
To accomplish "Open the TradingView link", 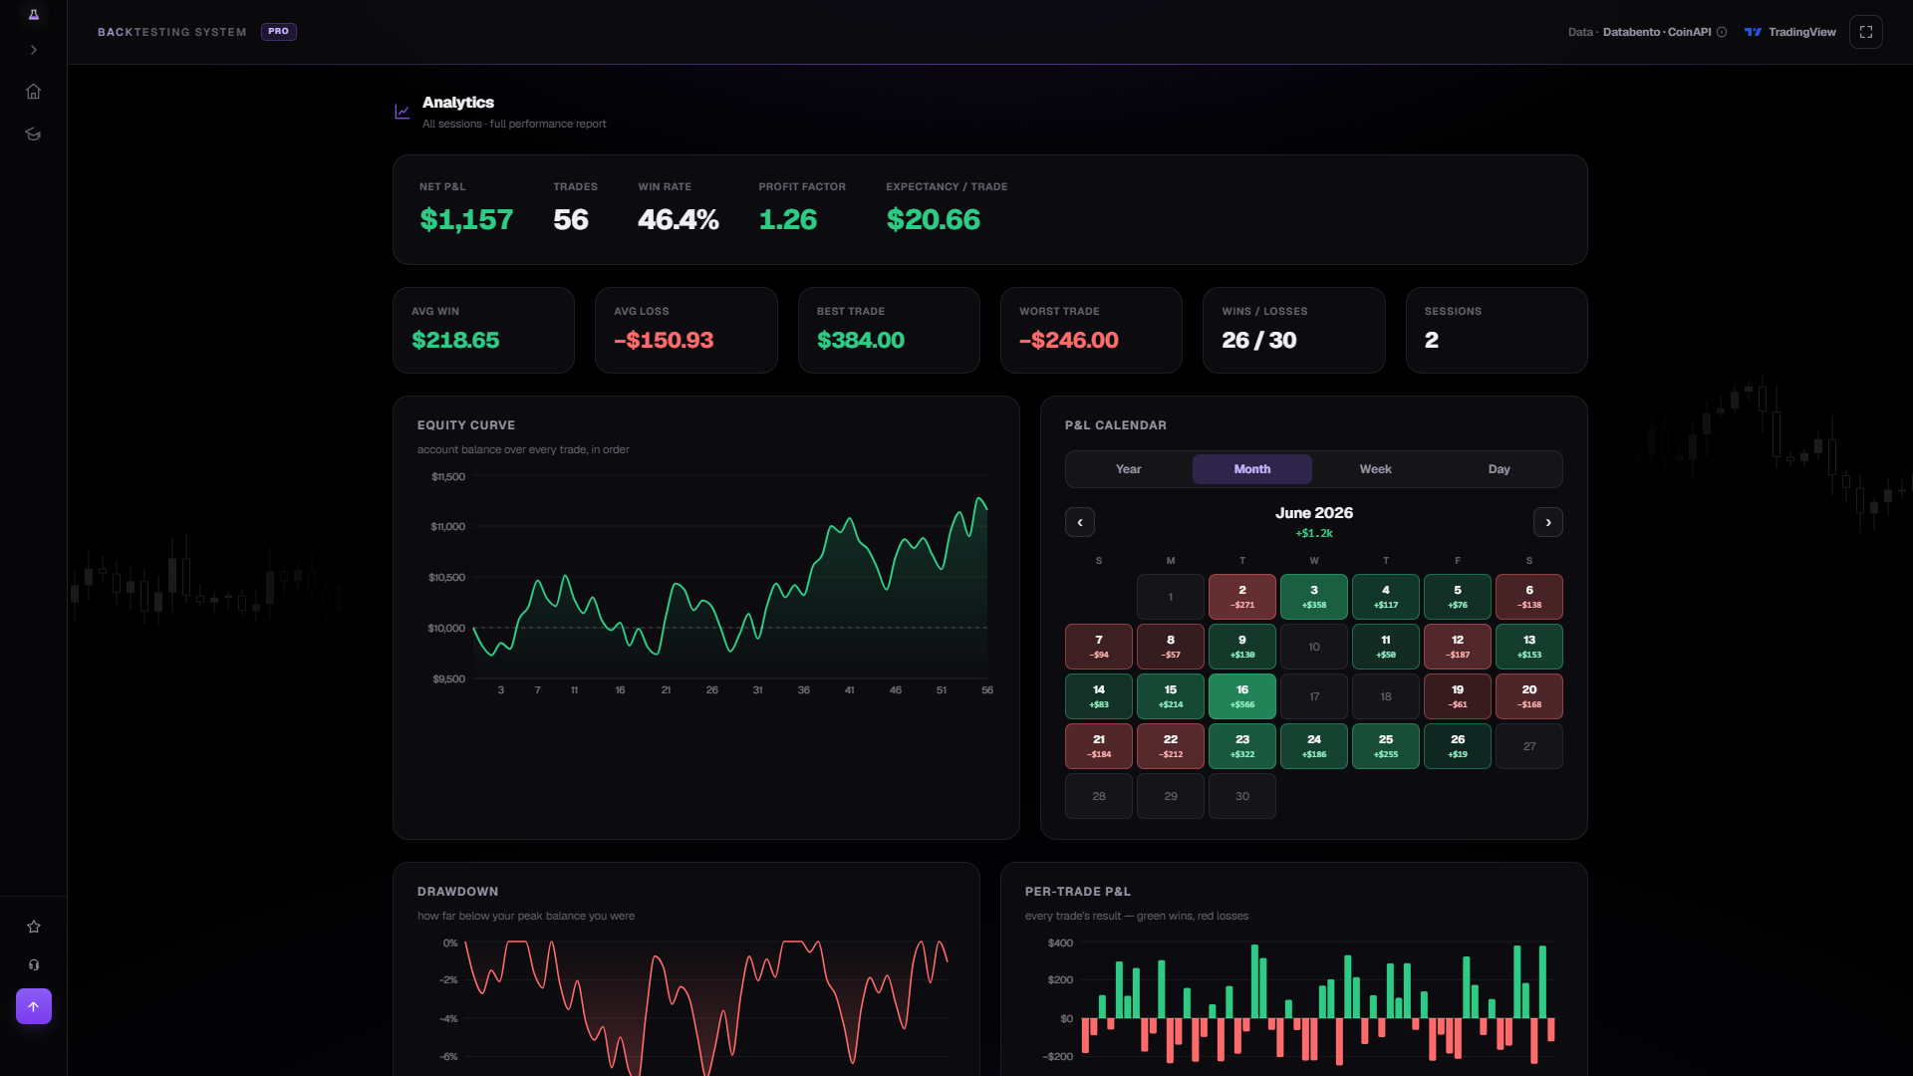I will click(1790, 32).
